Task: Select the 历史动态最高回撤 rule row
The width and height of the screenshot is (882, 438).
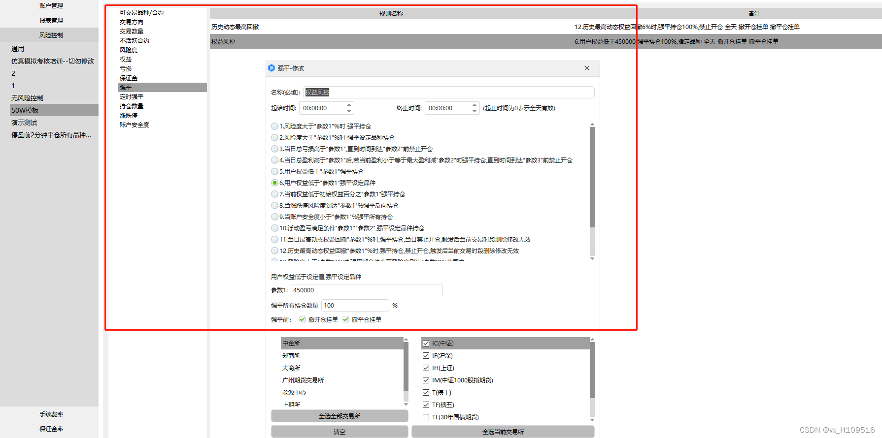Action: click(546, 27)
